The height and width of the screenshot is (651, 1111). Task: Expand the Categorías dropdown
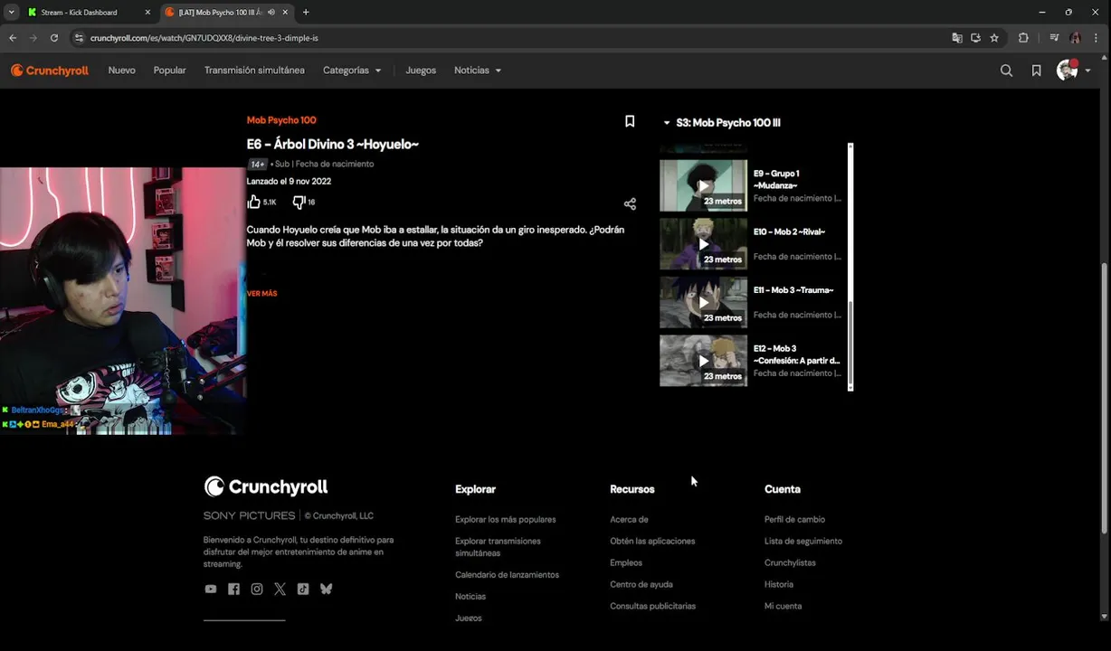(x=352, y=71)
